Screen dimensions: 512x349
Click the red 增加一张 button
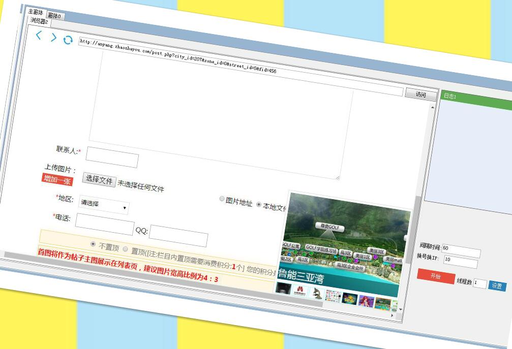[57, 179]
